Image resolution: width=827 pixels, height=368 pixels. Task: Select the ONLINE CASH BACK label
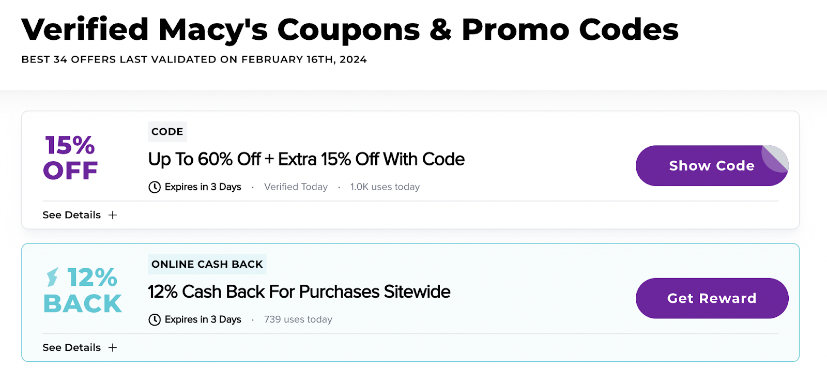coord(207,264)
